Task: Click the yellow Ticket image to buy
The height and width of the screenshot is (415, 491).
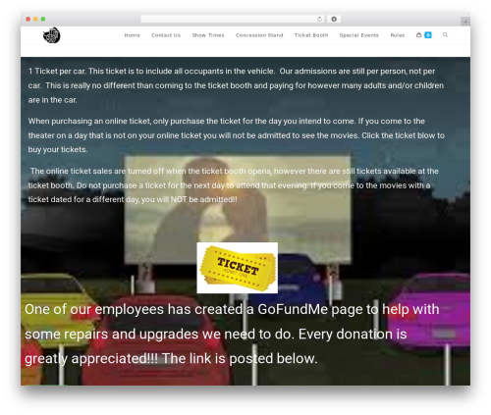Action: pos(238,268)
